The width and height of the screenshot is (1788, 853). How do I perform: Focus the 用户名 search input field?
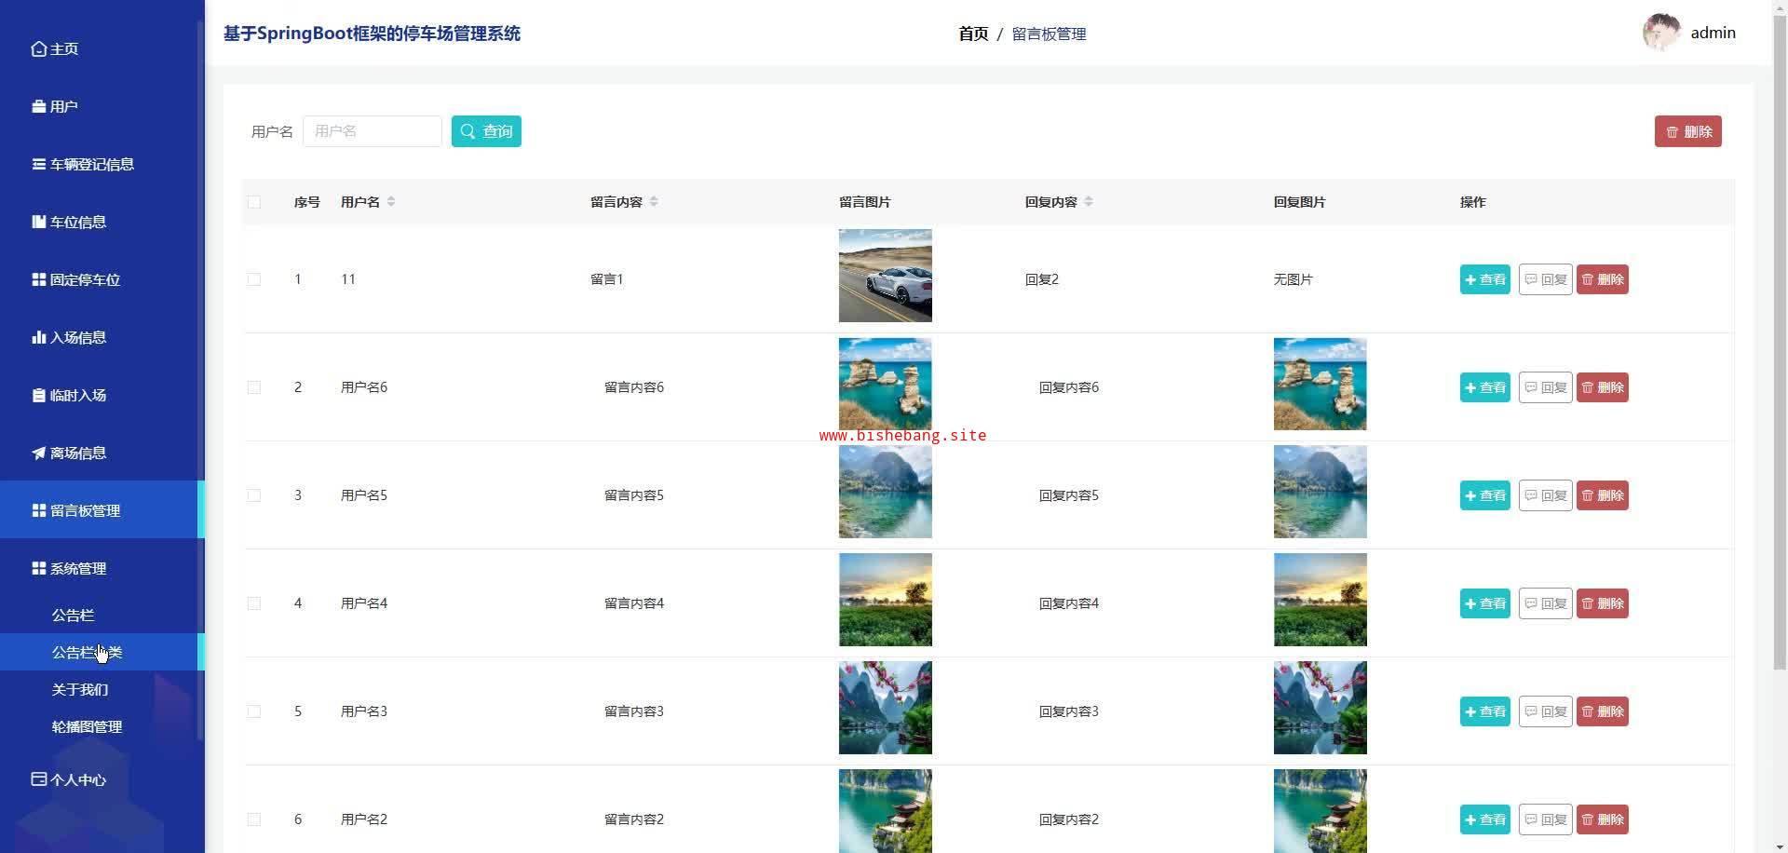(372, 131)
